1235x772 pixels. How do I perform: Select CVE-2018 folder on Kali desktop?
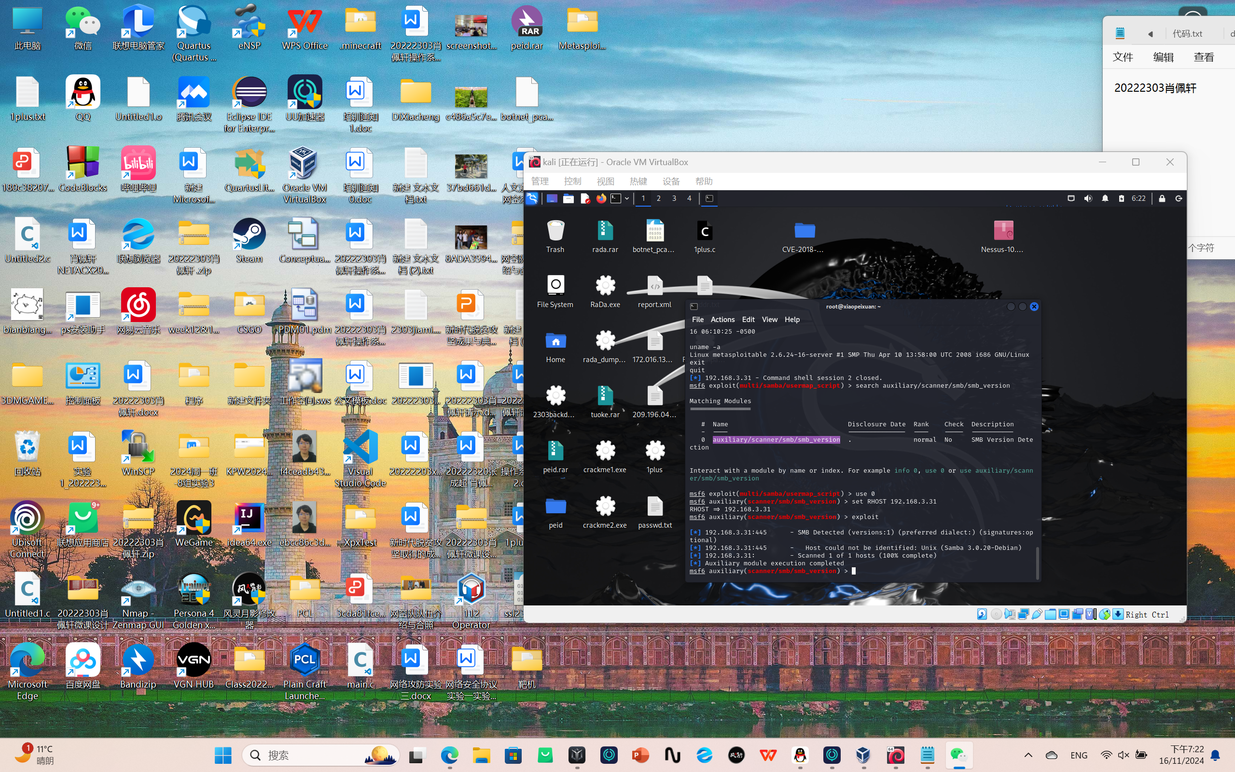point(803,237)
